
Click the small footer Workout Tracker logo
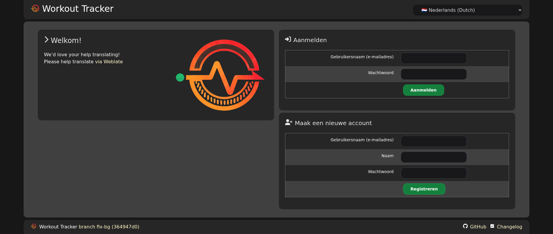(34, 226)
